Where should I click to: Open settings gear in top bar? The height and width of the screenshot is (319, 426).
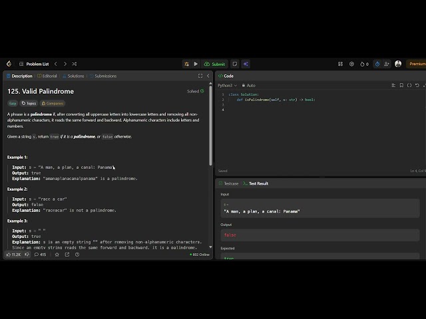[x=351, y=64]
